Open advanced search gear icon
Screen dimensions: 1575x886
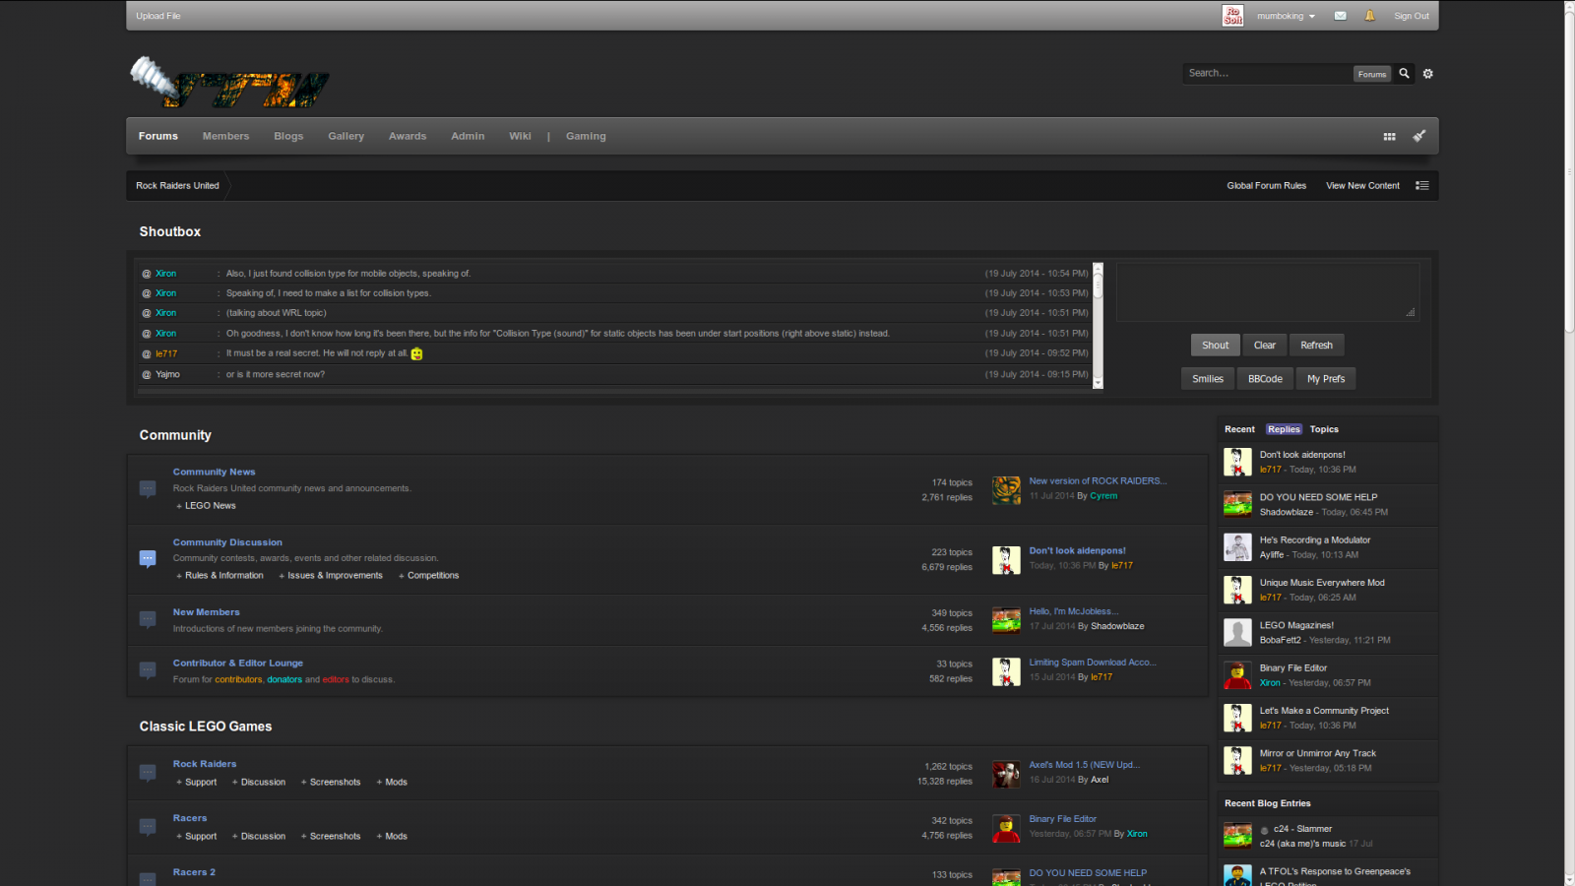tap(1428, 74)
